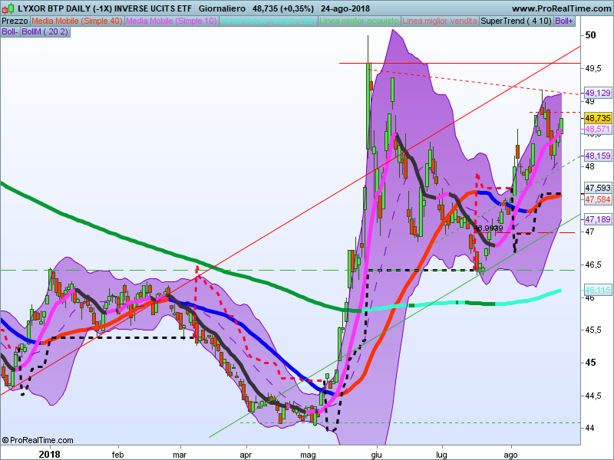Click the 2018 label on time axis
The width and height of the screenshot is (614, 460).
(x=50, y=454)
